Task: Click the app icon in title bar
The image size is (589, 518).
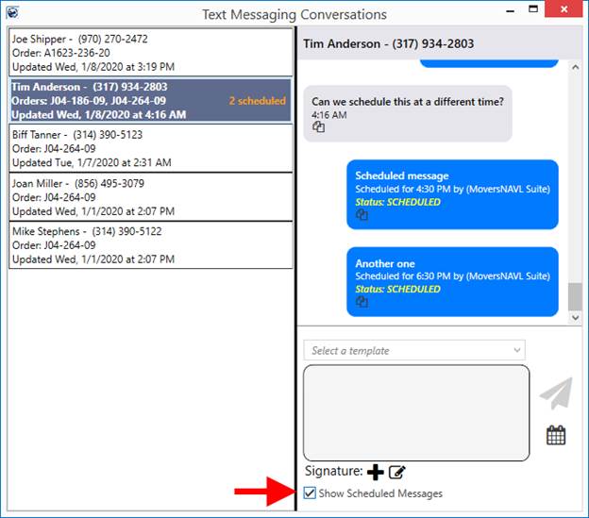Action: tap(11, 13)
